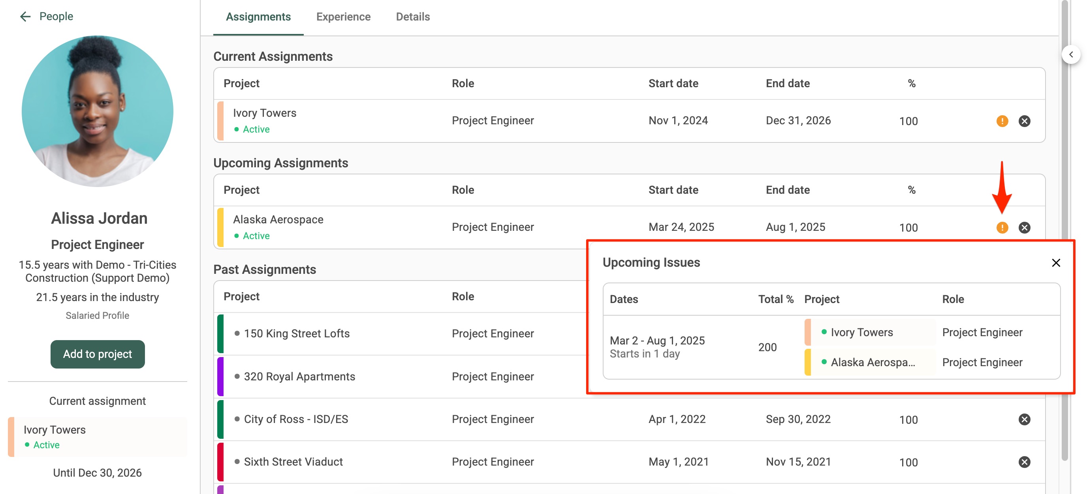Click the Add to project button
Screen dimensions: 1087x494
tap(98, 354)
